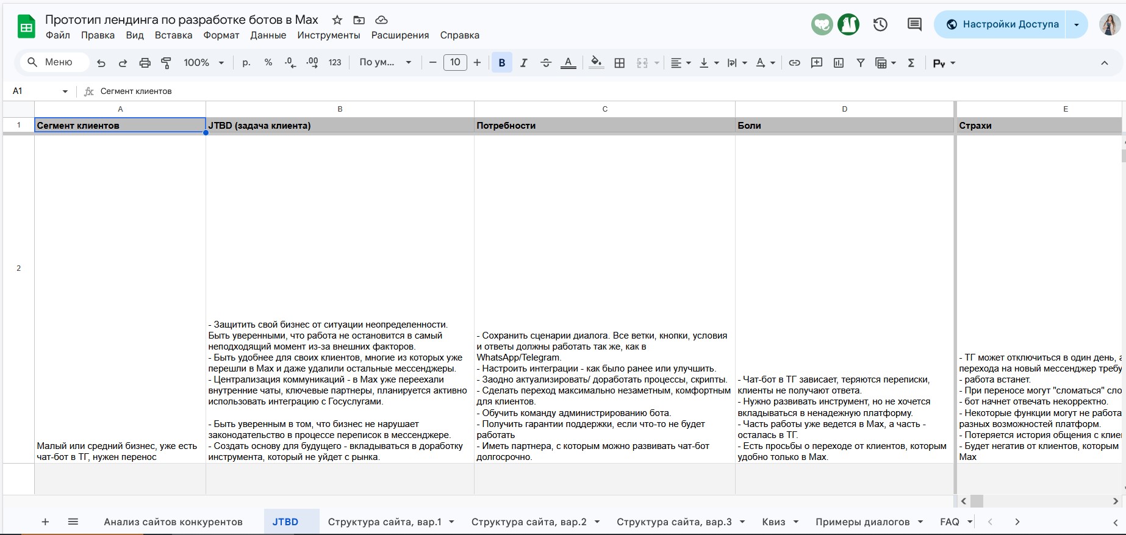Screen dimensions: 1126x535
Task: Open the Формат menu
Action: click(221, 35)
